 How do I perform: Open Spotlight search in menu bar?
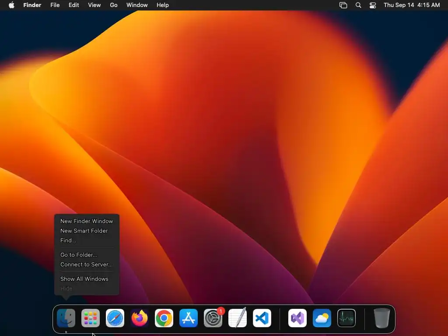tap(358, 5)
